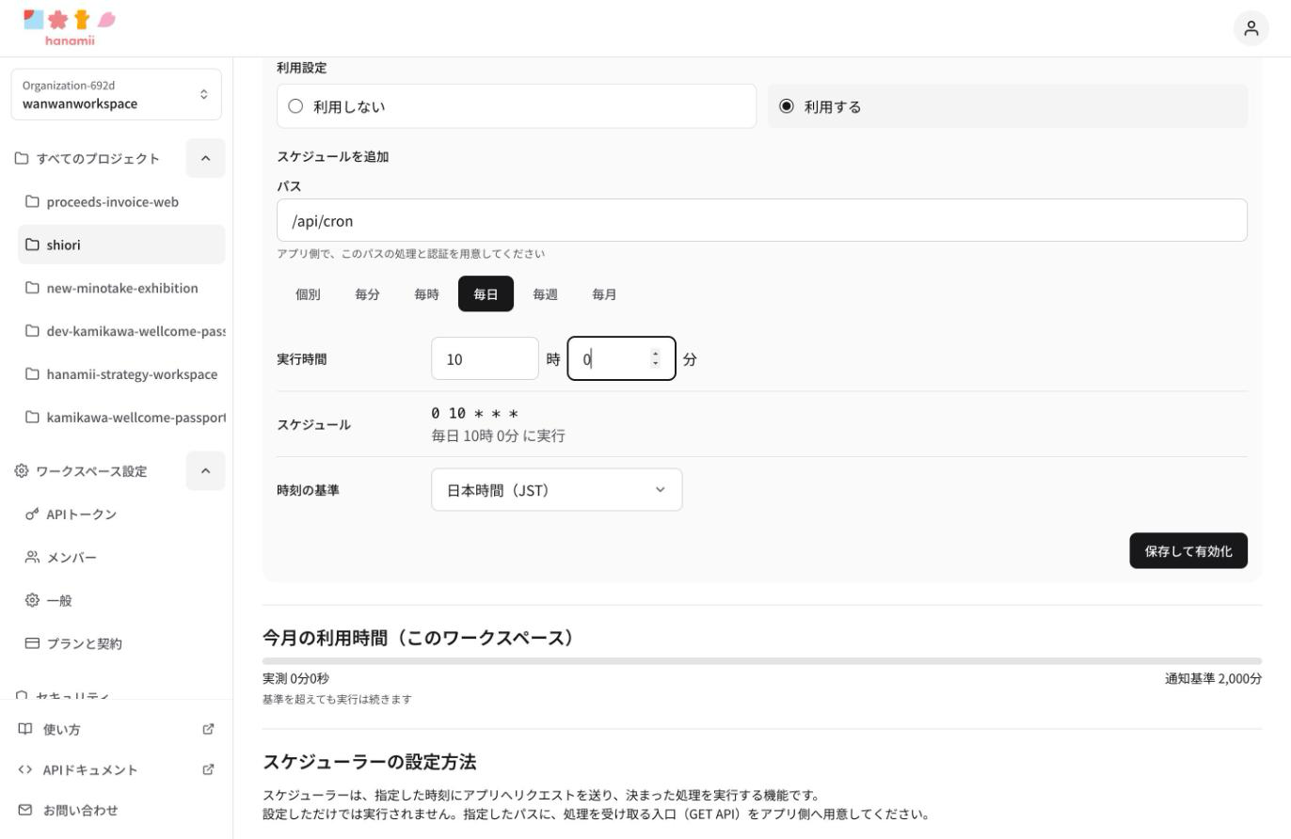Switch to the 毎時 schedule tab
Viewport: 1291px width, 839px height.
pos(426,294)
